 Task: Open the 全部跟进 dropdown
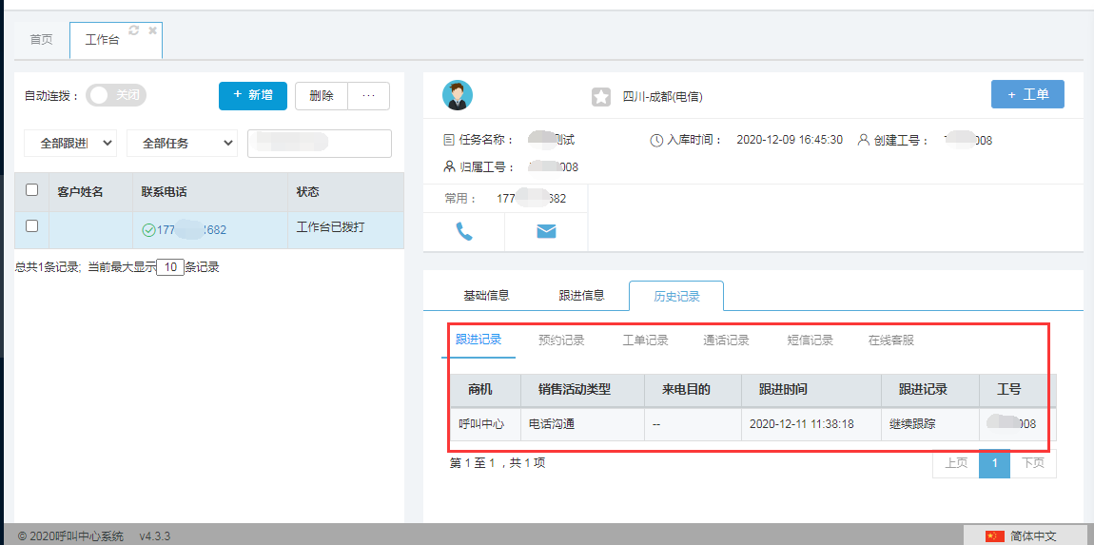[70, 144]
